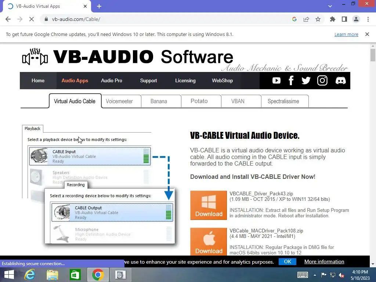Download the Mac VB-CABLE driver
Screen dimensions: 376x282
click(x=209, y=242)
